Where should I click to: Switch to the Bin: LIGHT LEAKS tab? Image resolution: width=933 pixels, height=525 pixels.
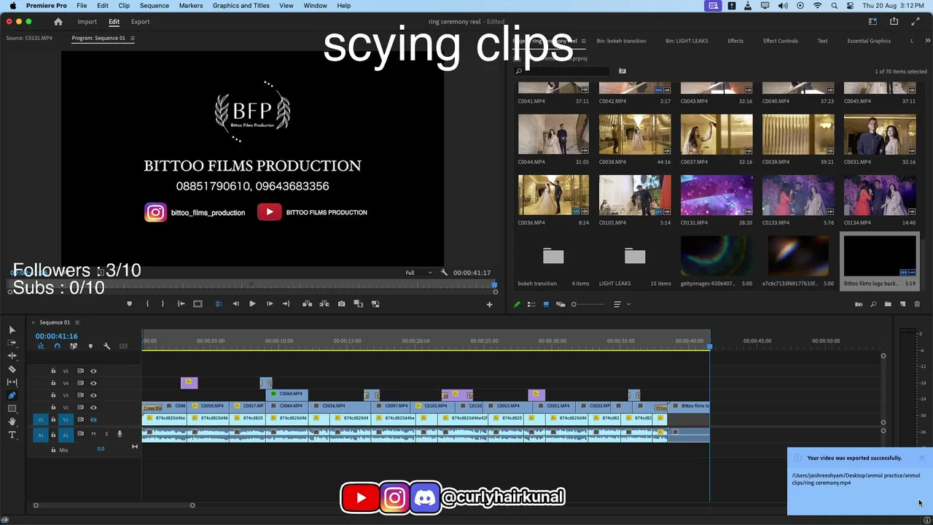(x=687, y=41)
